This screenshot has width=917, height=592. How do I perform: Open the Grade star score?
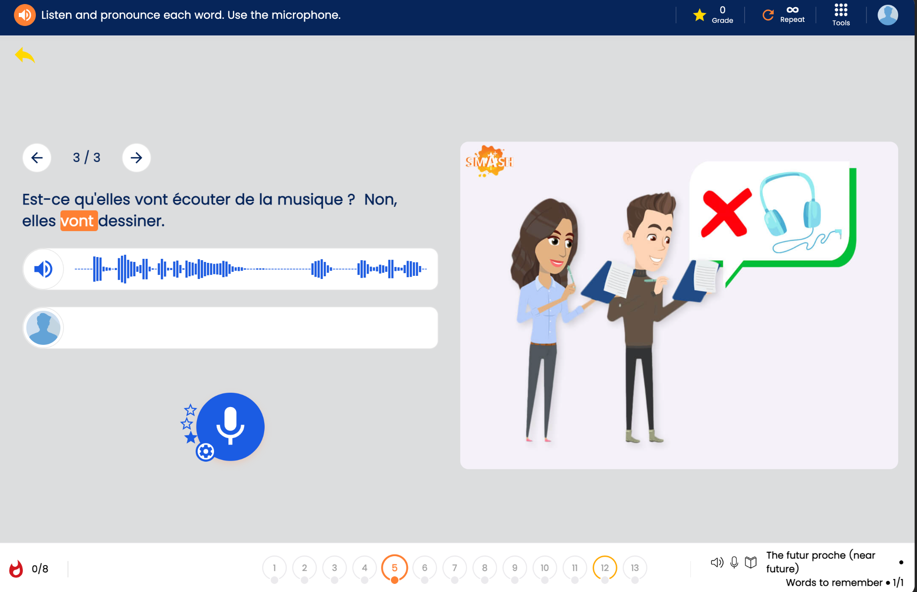pos(713,15)
